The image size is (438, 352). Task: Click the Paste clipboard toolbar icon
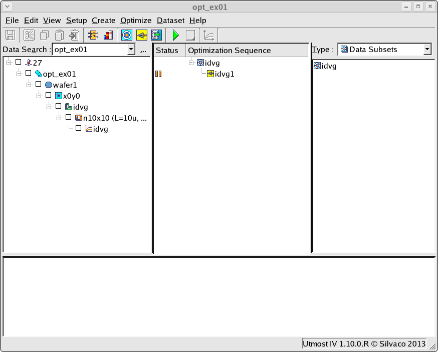(59, 36)
